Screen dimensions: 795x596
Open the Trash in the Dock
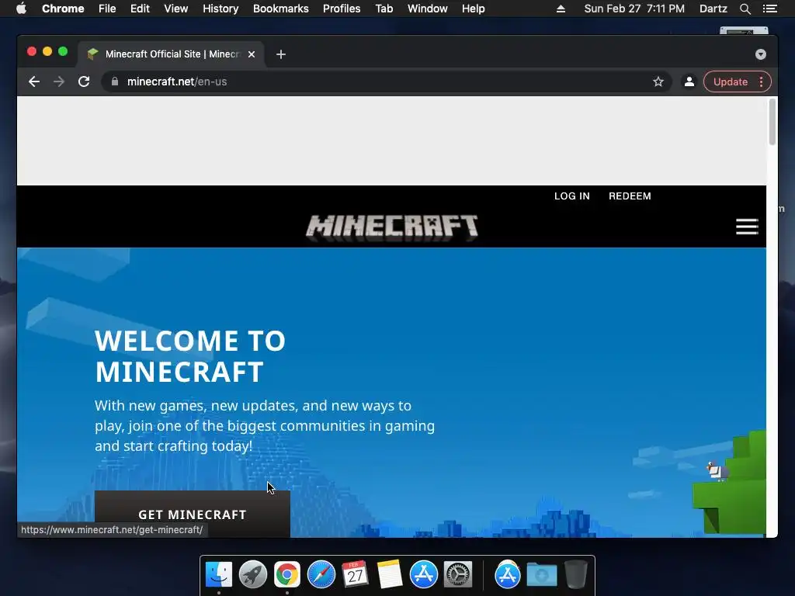pyautogui.click(x=576, y=574)
